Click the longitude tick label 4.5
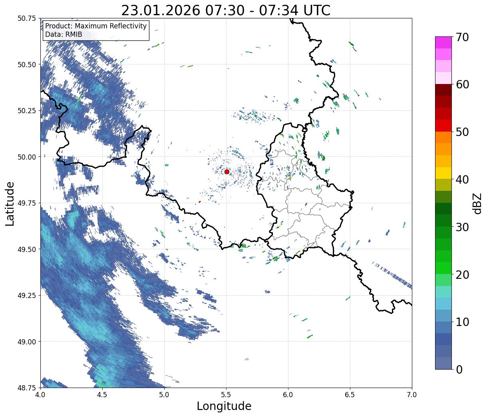This screenshot has width=487, height=416. tap(102, 395)
